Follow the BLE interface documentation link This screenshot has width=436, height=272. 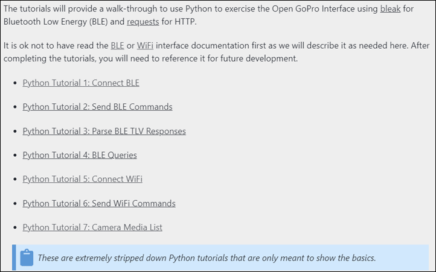tap(117, 46)
